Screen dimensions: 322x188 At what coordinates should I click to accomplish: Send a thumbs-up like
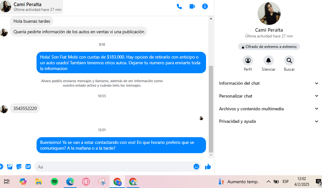pyautogui.click(x=208, y=167)
